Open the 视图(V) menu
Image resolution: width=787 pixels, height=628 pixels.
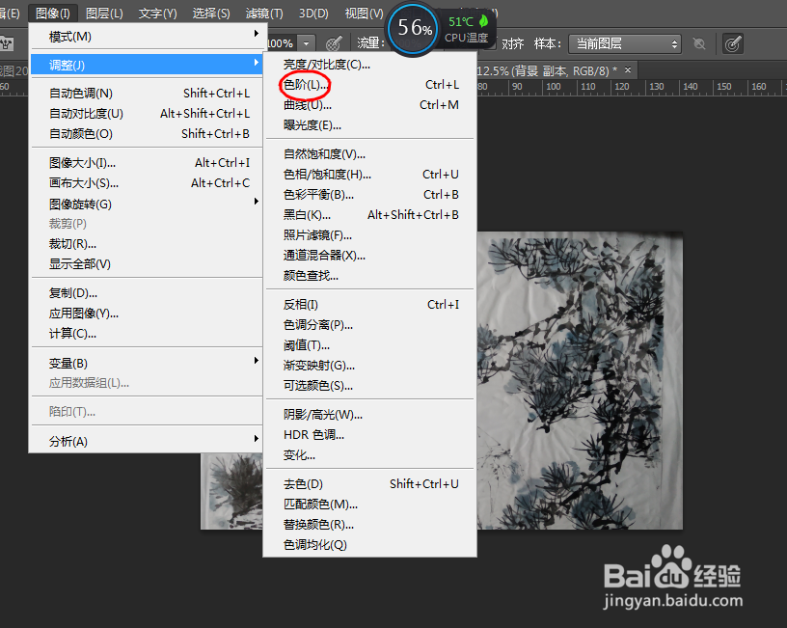pyautogui.click(x=364, y=14)
